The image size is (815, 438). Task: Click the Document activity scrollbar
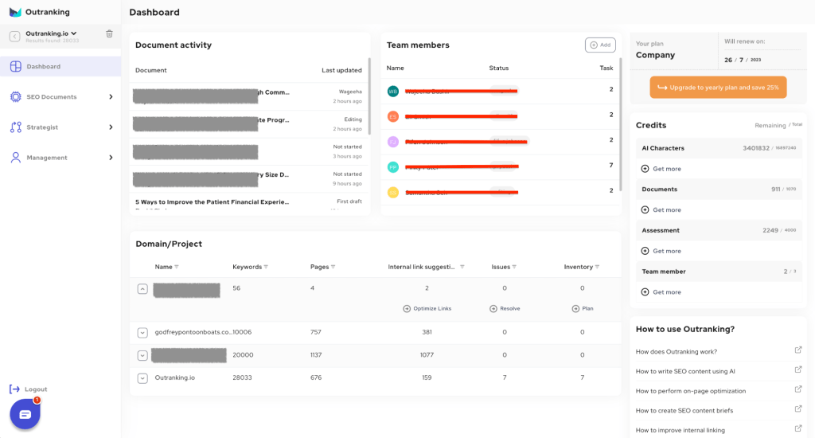coord(369,96)
